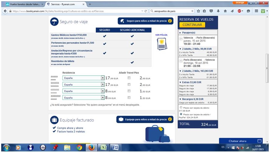Viewport: 270px width, 152px height.
Task: Open the Windows Start button
Action: click(x=6, y=147)
